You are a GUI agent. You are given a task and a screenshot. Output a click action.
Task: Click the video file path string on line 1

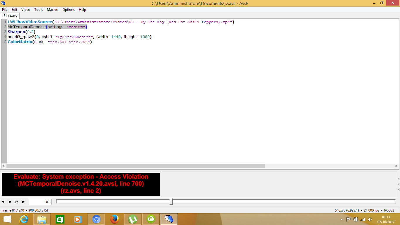point(143,22)
